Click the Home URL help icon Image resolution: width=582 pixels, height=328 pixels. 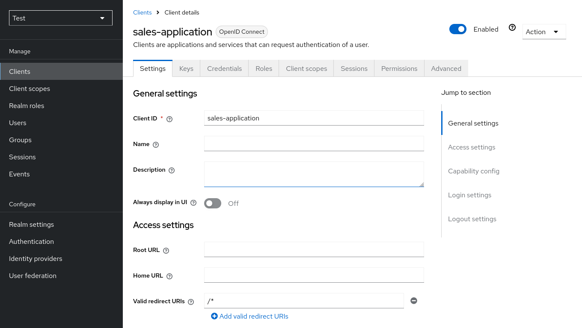(x=169, y=276)
